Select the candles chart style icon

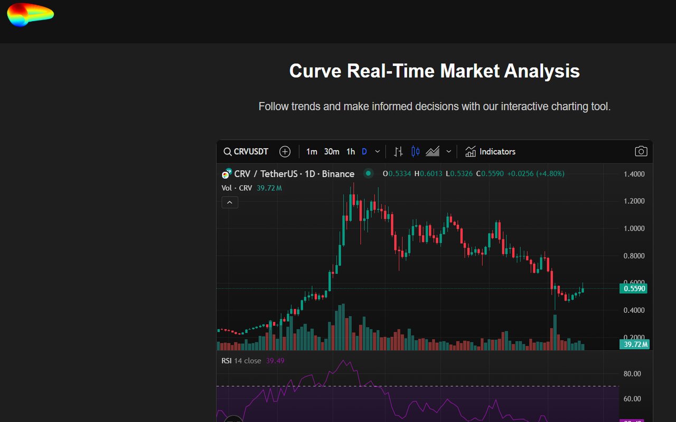(x=415, y=151)
